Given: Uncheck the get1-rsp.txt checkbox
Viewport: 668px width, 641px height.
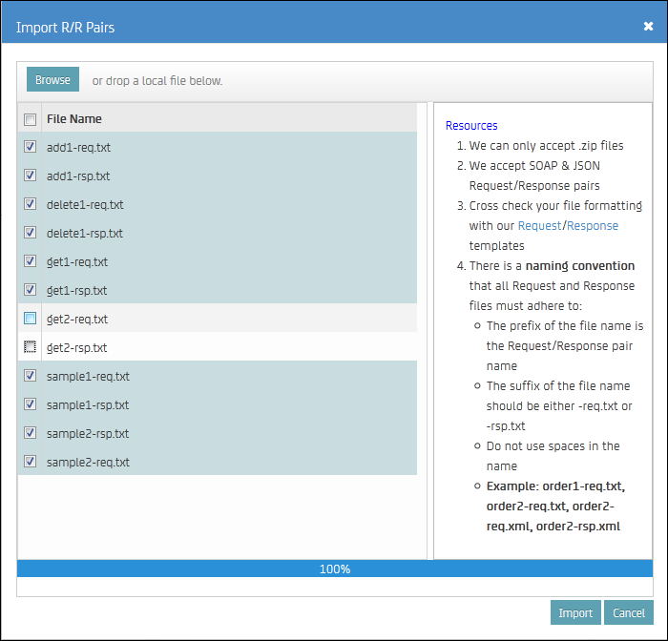Looking at the screenshot, I should click(x=30, y=290).
